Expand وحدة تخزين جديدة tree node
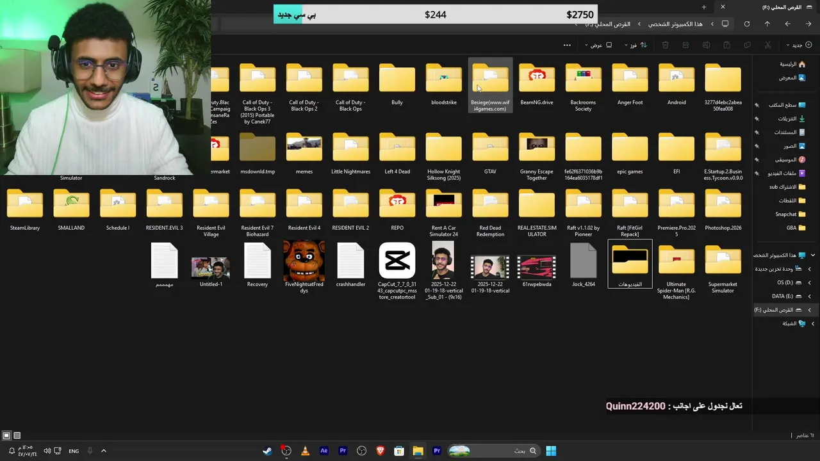The width and height of the screenshot is (820, 461). point(809,269)
